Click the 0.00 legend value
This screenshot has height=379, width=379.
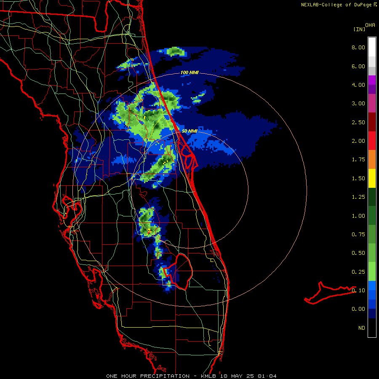point(358,309)
